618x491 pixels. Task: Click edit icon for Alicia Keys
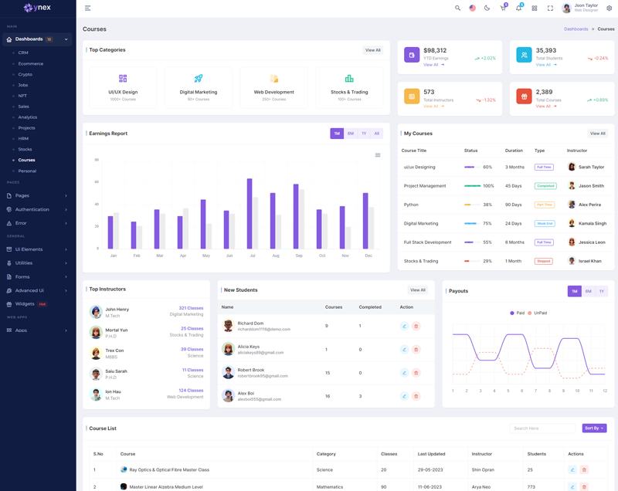[x=404, y=350]
